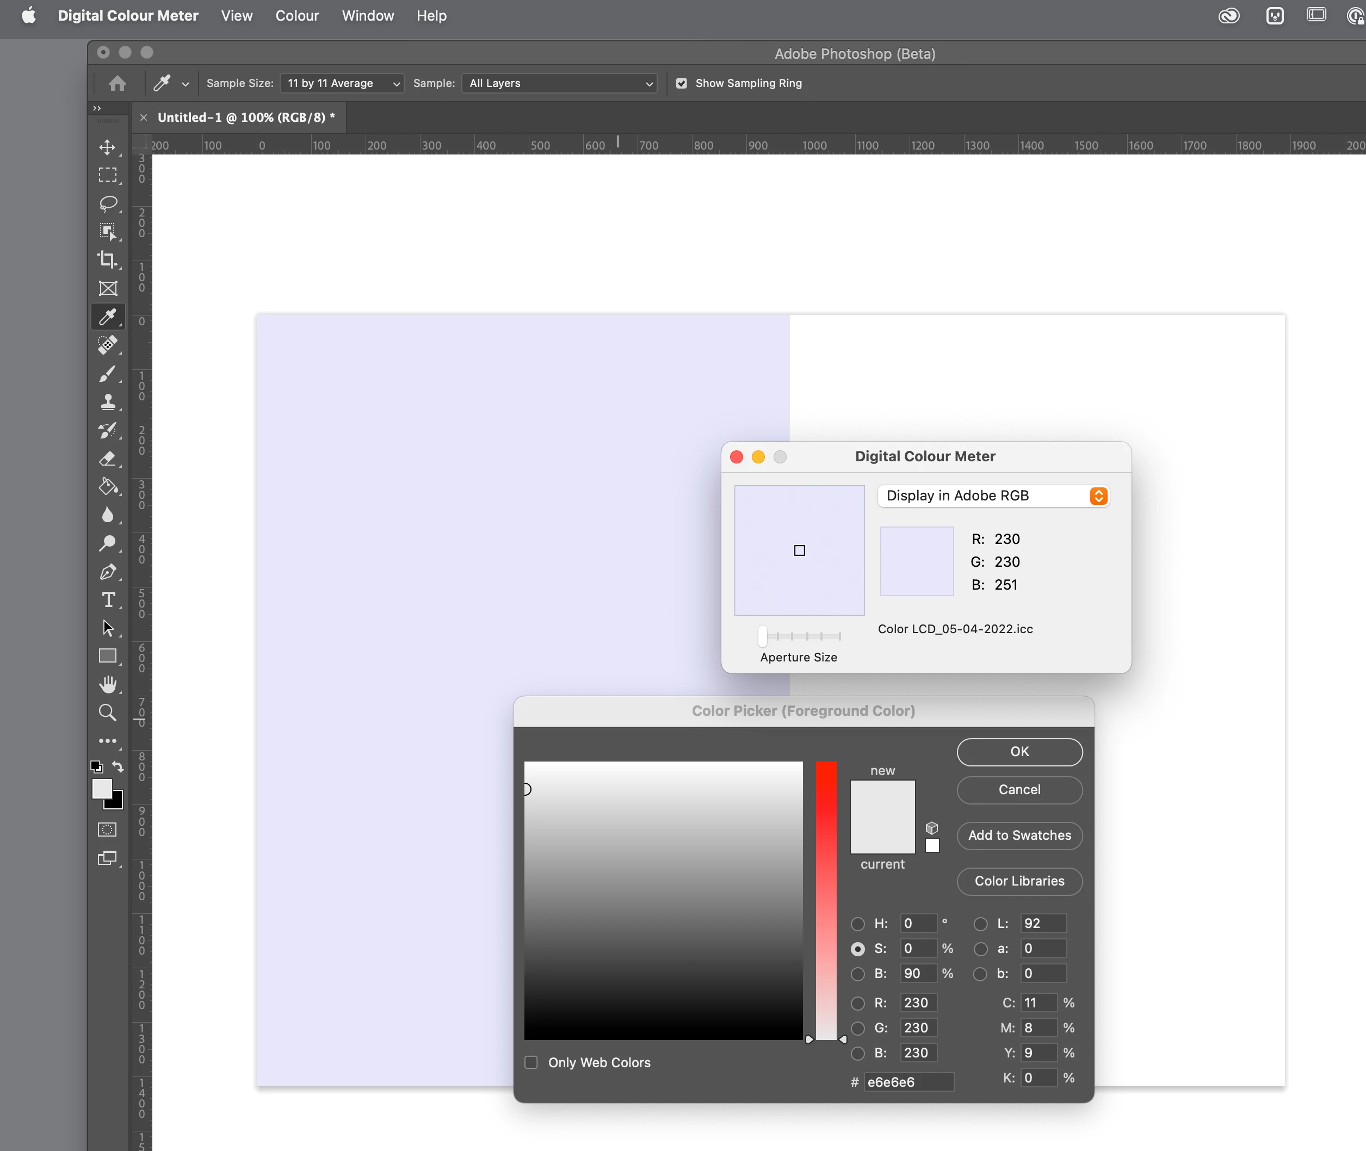Select the Lasso tool
Viewport: 1366px width, 1151px height.
click(108, 203)
